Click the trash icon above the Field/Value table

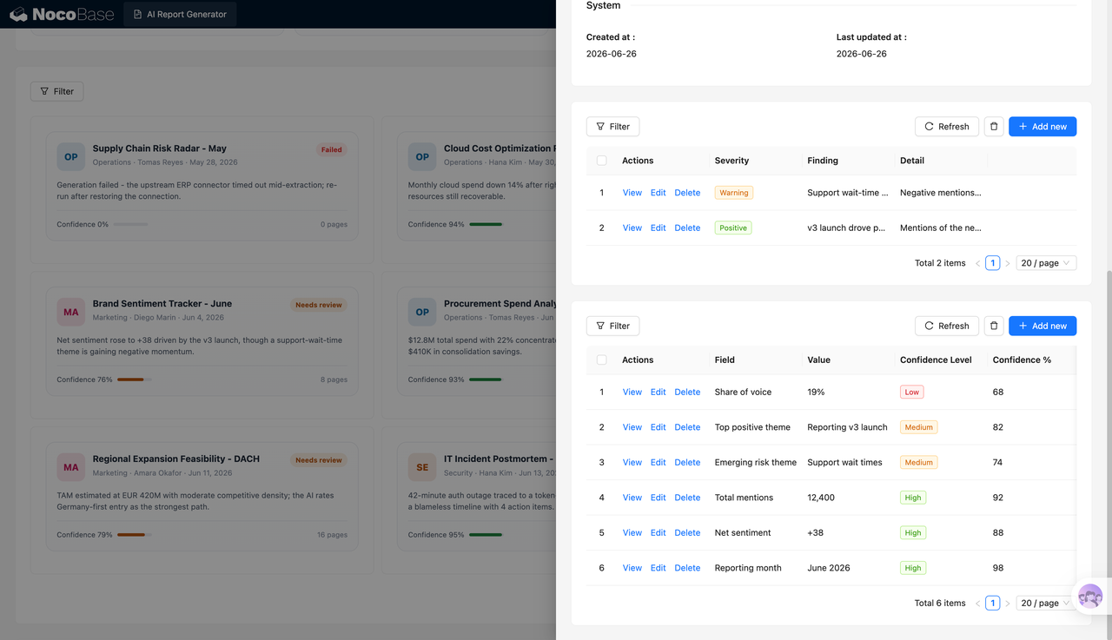pos(994,326)
